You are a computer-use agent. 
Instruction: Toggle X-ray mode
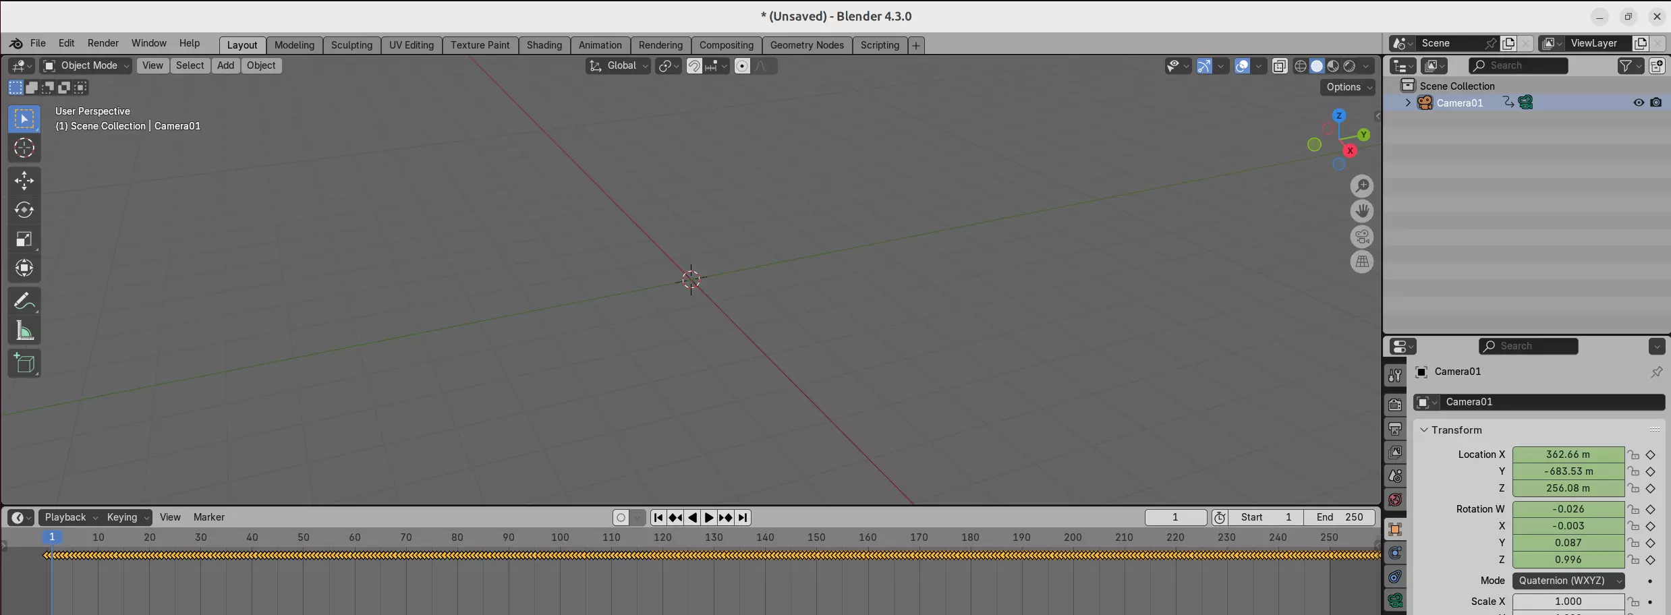tap(1279, 65)
